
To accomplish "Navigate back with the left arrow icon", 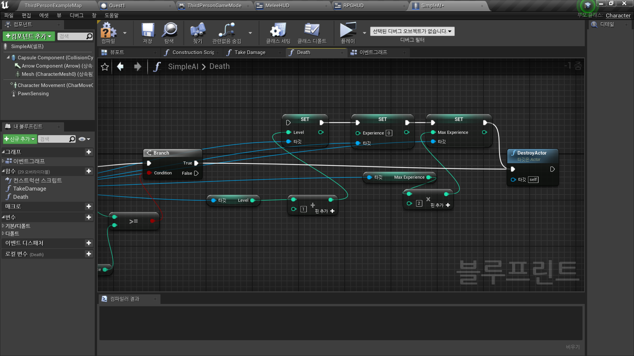I will pos(121,67).
